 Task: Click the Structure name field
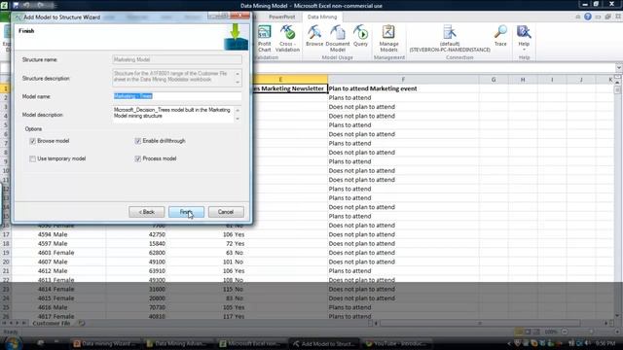(177, 59)
